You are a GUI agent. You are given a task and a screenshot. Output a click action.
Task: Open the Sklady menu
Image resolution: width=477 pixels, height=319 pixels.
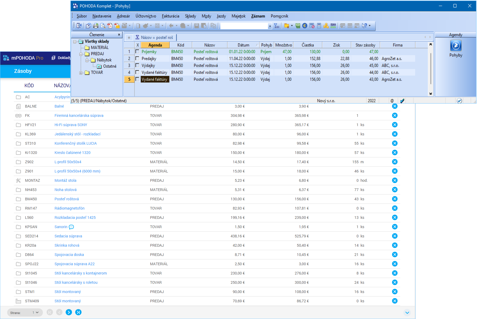[190, 16]
